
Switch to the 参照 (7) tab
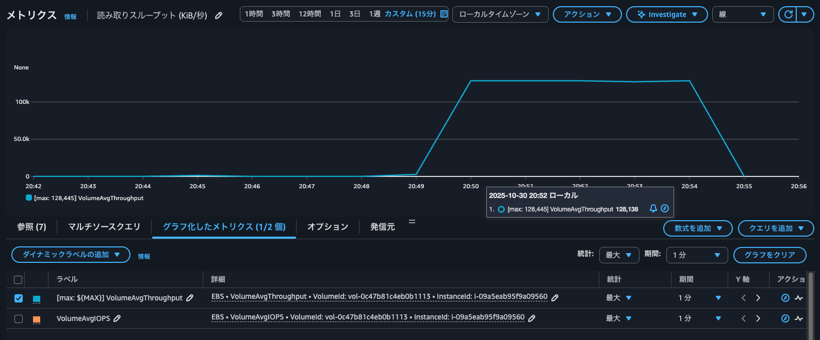click(31, 227)
